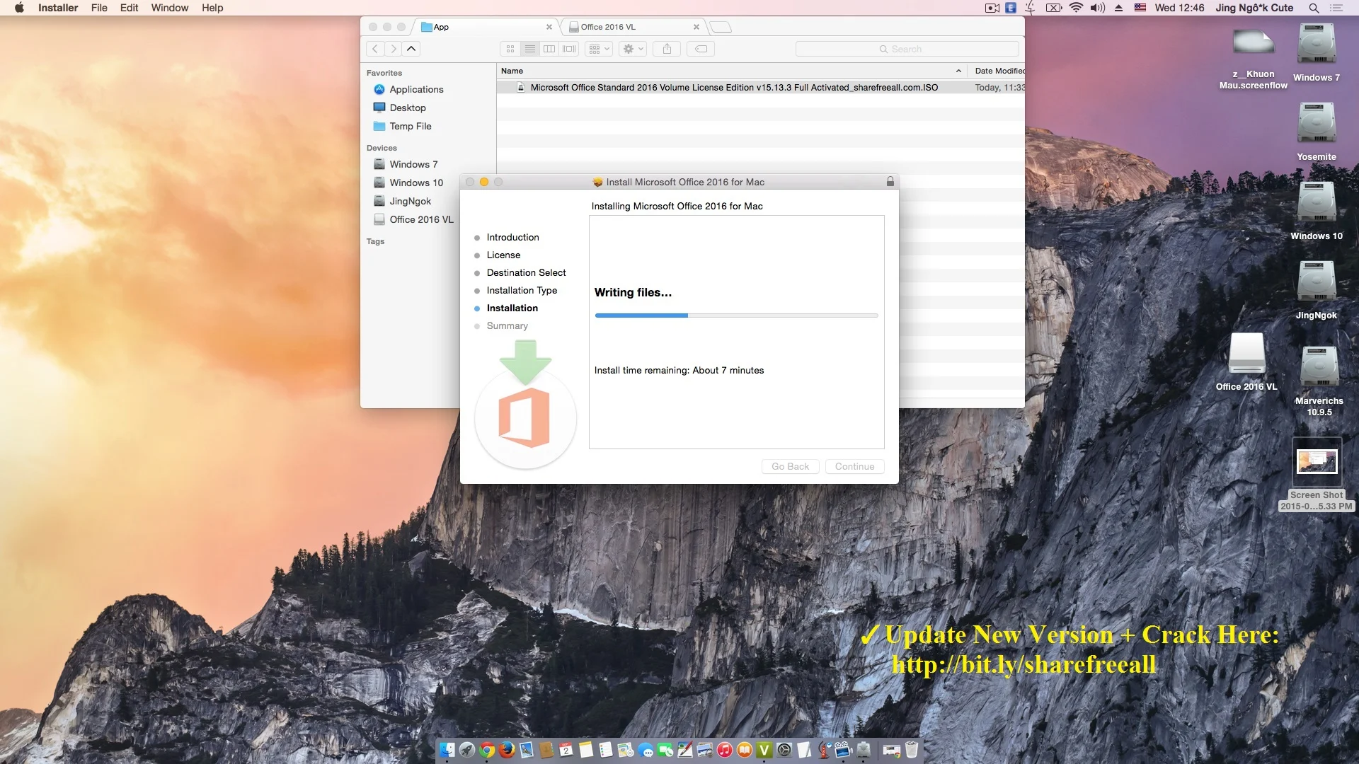Click the installation progress bar
Screen dimensions: 1359x764
tap(736, 316)
